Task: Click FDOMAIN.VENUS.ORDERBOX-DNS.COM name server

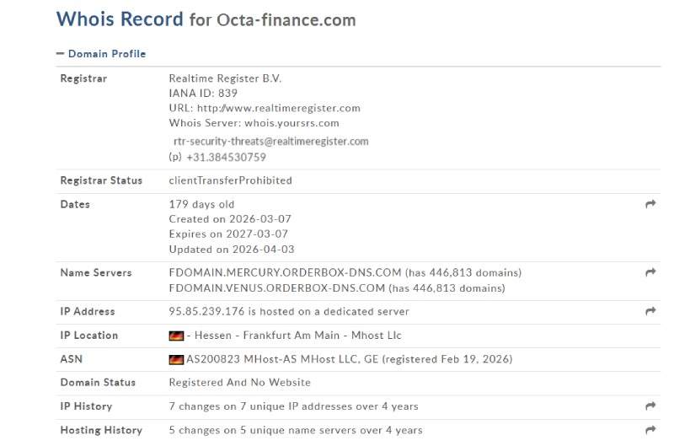Action: [277, 288]
